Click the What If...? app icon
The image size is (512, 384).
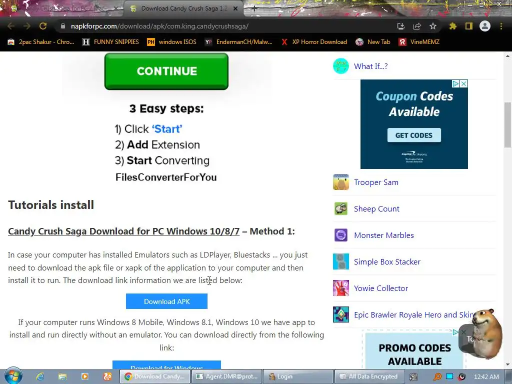point(341,66)
